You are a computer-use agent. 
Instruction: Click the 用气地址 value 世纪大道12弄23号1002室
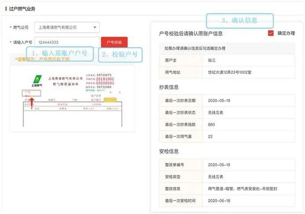pos(230,72)
